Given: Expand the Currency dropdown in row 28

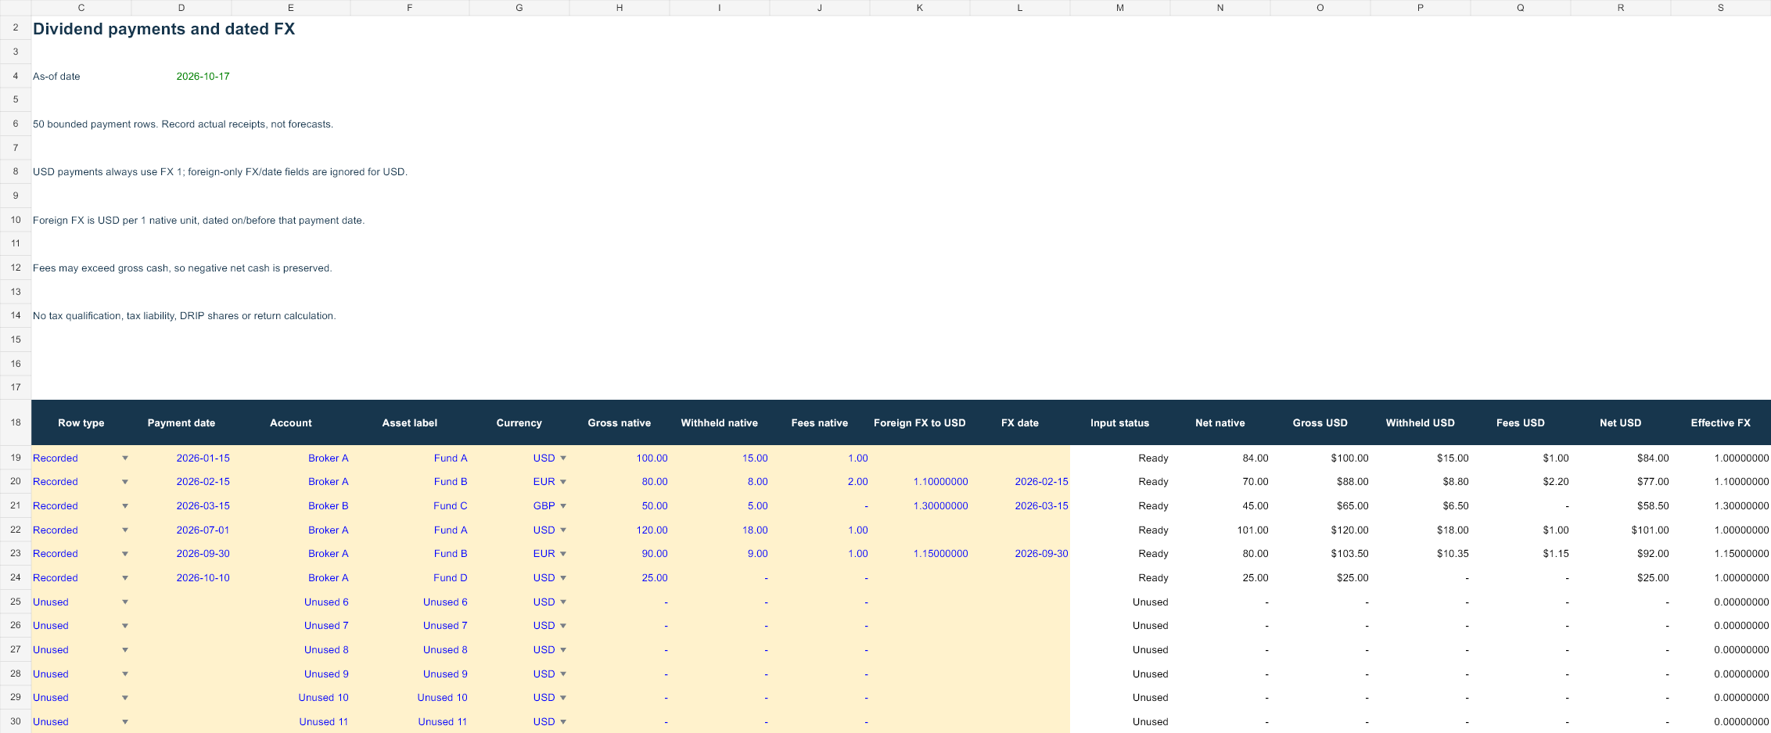Looking at the screenshot, I should pos(563,674).
